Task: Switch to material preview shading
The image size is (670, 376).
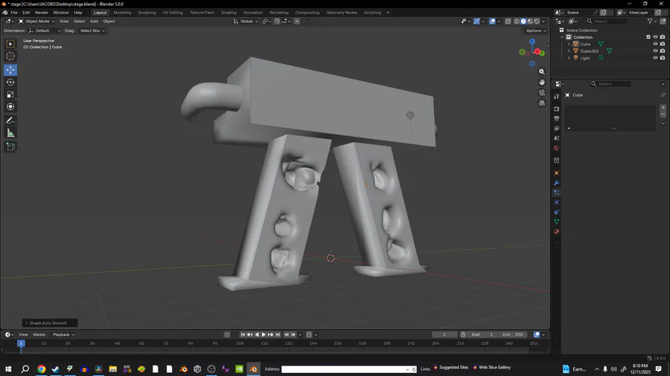Action: tap(530, 22)
